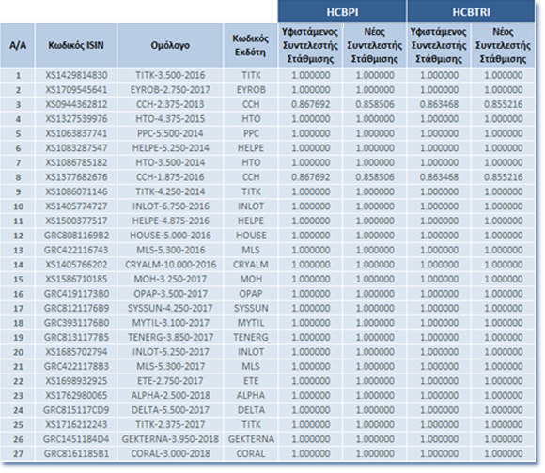Click ISIN cell XS1429814830
The width and height of the screenshot is (545, 473).
pyautogui.click(x=76, y=75)
